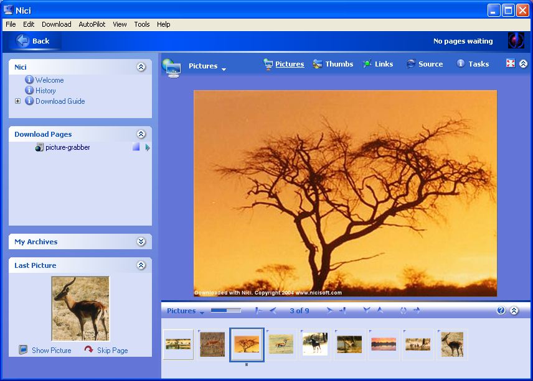
Task: Click the thumbnail size slider bar
Action: pyautogui.click(x=225, y=310)
